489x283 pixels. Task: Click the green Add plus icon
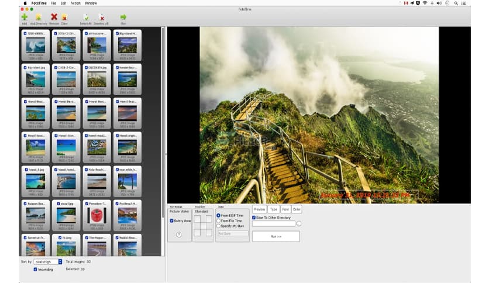[x=25, y=17]
